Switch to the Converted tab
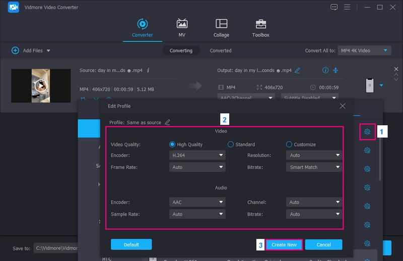 pyautogui.click(x=221, y=50)
